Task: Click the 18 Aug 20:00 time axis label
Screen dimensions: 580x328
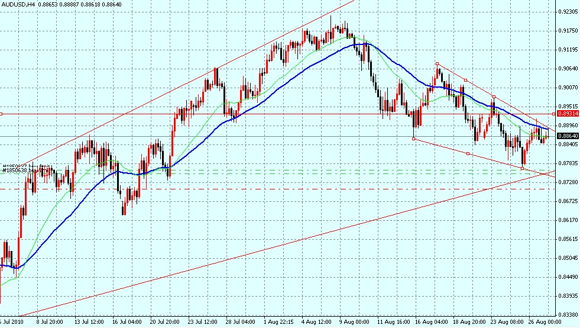Action: point(469,322)
